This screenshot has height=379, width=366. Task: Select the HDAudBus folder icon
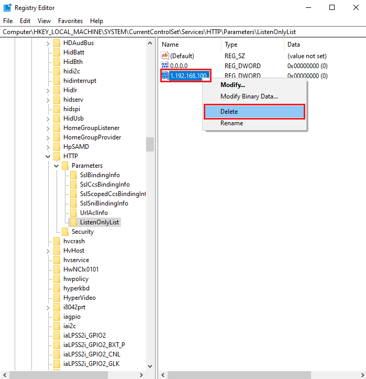coord(57,43)
